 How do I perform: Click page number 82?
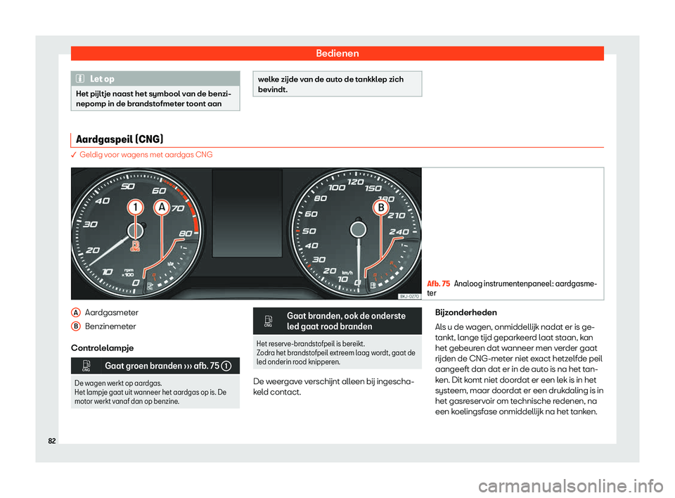tap(51, 441)
